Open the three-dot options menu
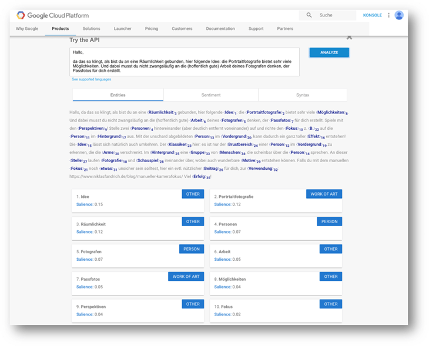429x346 pixels. tap(388, 15)
